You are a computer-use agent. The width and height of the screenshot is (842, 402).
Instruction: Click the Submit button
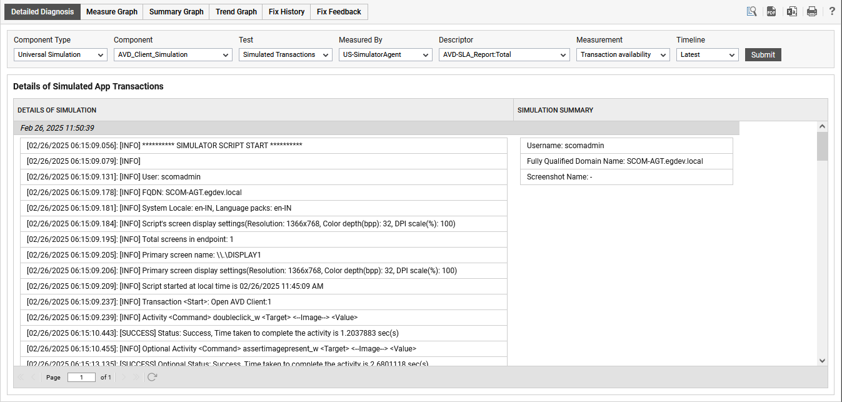coord(763,55)
